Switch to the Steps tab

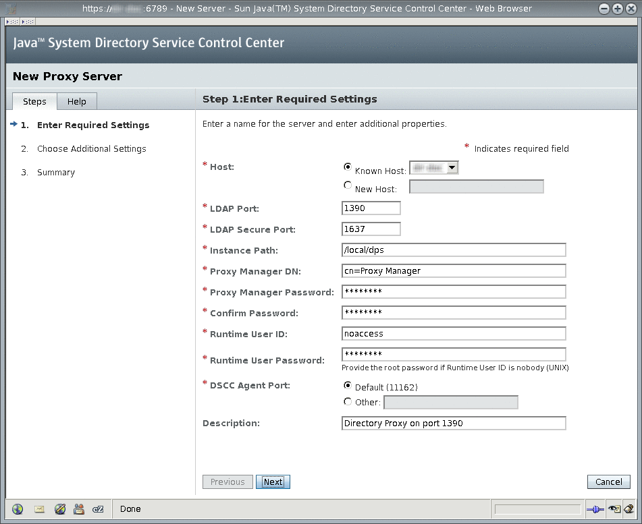34,101
